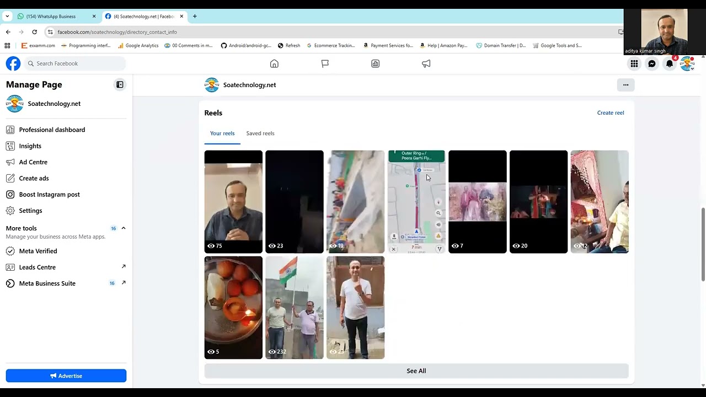
Task: Open the Home icon in top navigation
Action: (x=274, y=63)
